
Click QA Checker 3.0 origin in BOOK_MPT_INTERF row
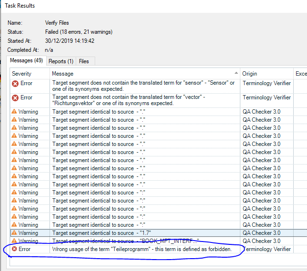click(x=262, y=241)
